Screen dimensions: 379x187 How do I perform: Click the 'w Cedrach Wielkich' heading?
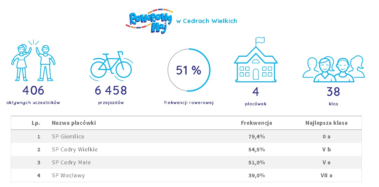click(x=207, y=21)
